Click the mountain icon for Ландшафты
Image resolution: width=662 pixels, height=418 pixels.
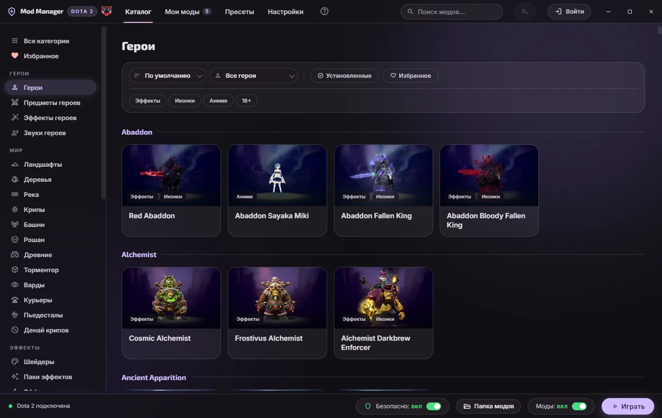click(15, 165)
